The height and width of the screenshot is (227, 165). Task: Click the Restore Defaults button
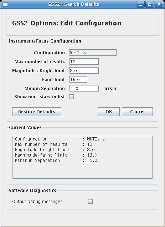(x=37, y=112)
